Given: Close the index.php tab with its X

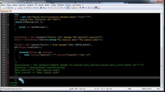Looking at the screenshot, I should [x=10, y=11].
